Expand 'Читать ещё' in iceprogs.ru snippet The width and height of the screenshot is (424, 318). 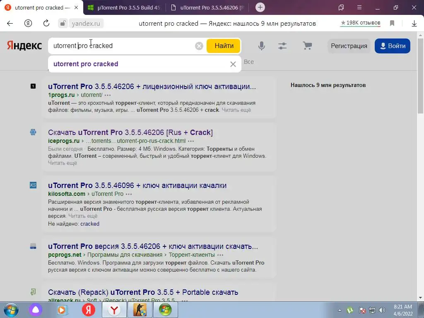pyautogui.click(x=63, y=163)
